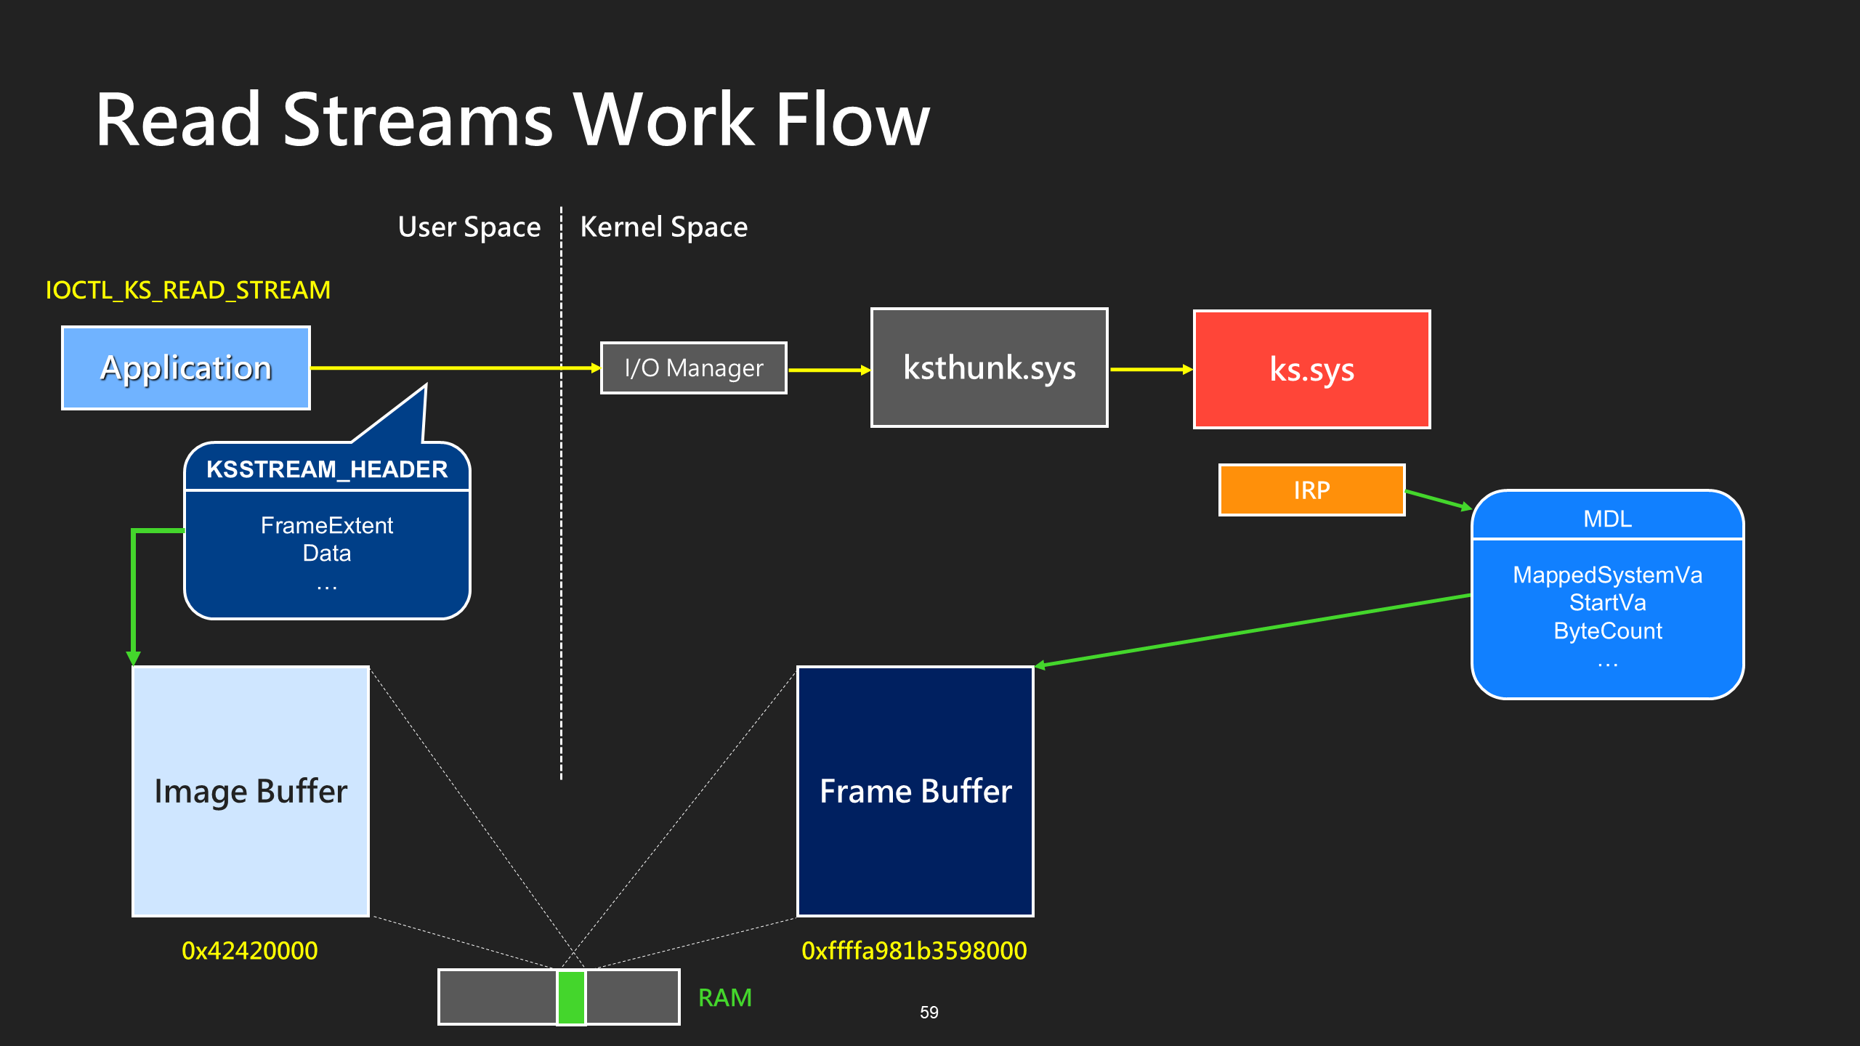
Task: Click the gray ksthunk.sys box
Action: pos(990,368)
